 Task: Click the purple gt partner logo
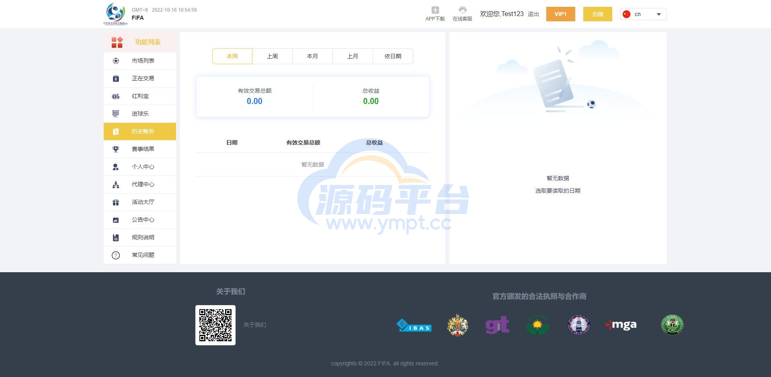coord(497,325)
